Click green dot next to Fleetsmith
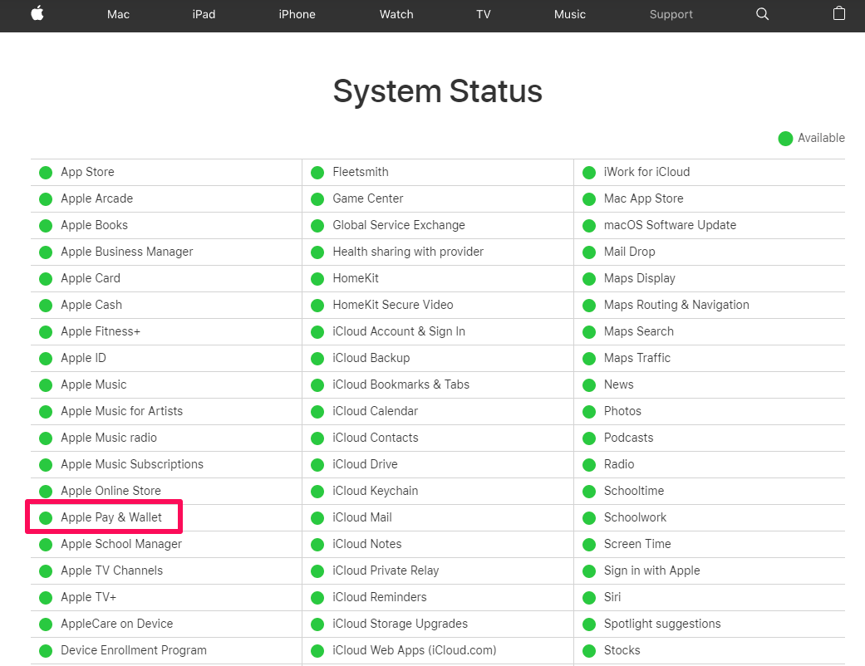865x666 pixels. 317,173
